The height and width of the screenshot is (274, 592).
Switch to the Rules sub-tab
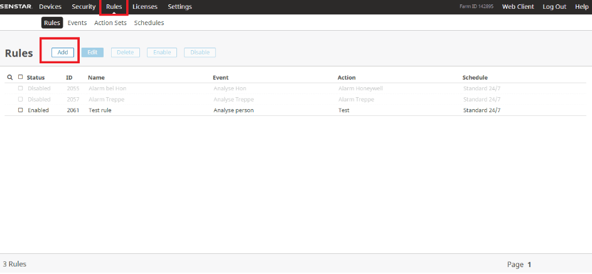click(x=52, y=23)
